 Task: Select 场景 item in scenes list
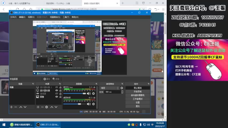22,87
